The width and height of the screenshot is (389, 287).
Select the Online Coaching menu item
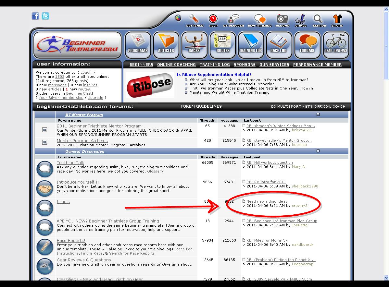176,65
